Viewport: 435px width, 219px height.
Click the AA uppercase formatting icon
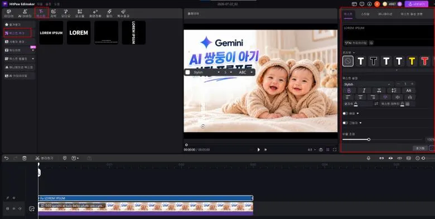[409, 91]
